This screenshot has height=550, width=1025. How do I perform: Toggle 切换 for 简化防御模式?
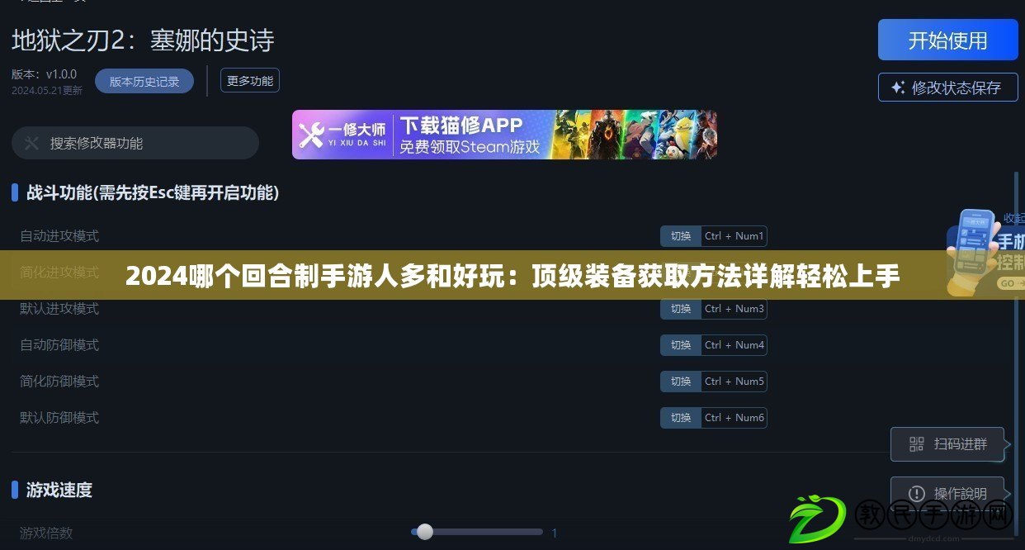pos(681,382)
